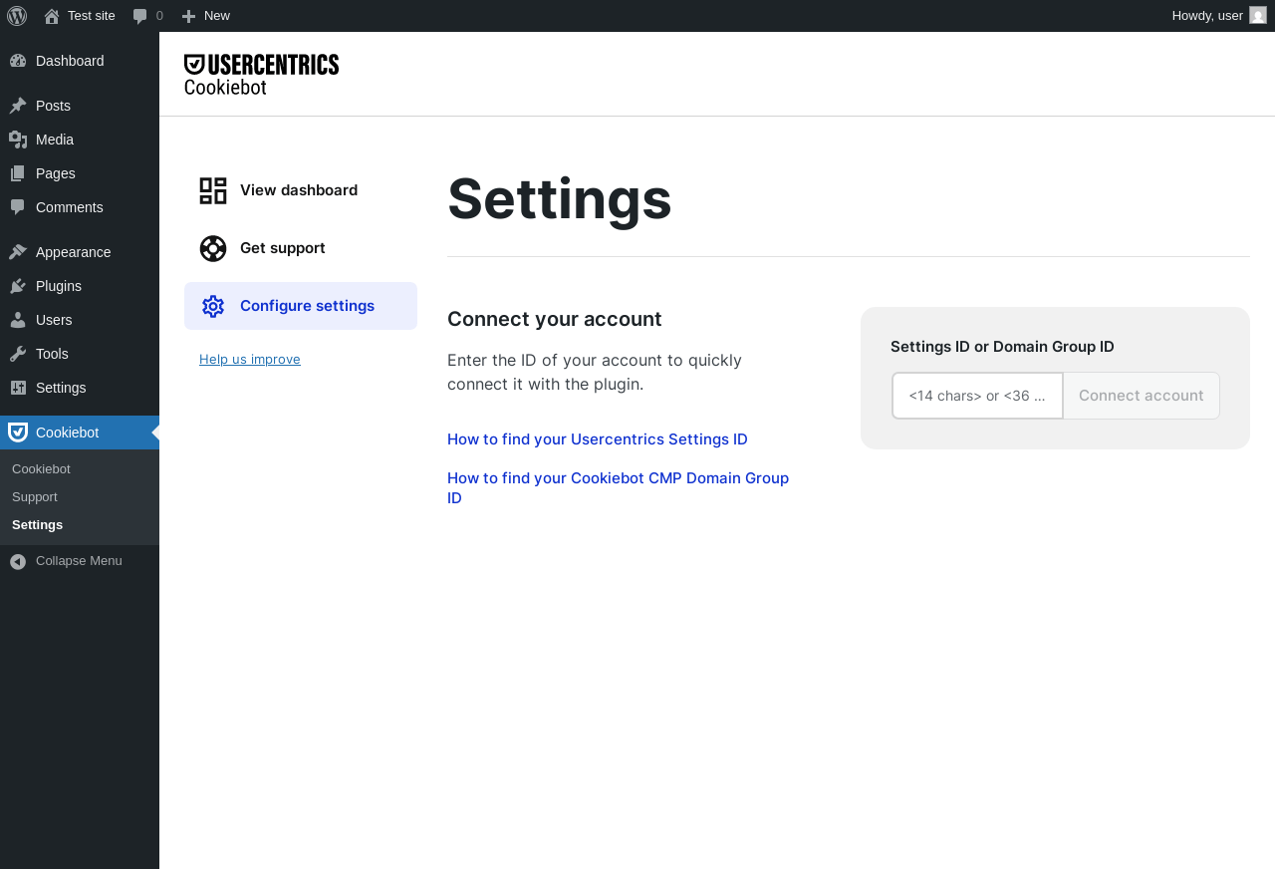Click the View dashboard grid icon
This screenshot has height=869, width=1275.
213,190
